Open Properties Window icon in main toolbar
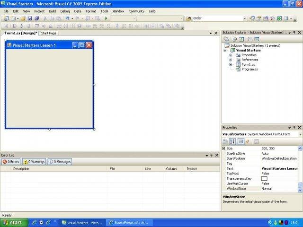Screen dimensions: 303x227 click(x=259, y=18)
